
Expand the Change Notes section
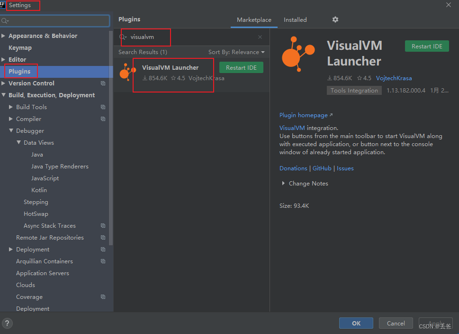(283, 183)
